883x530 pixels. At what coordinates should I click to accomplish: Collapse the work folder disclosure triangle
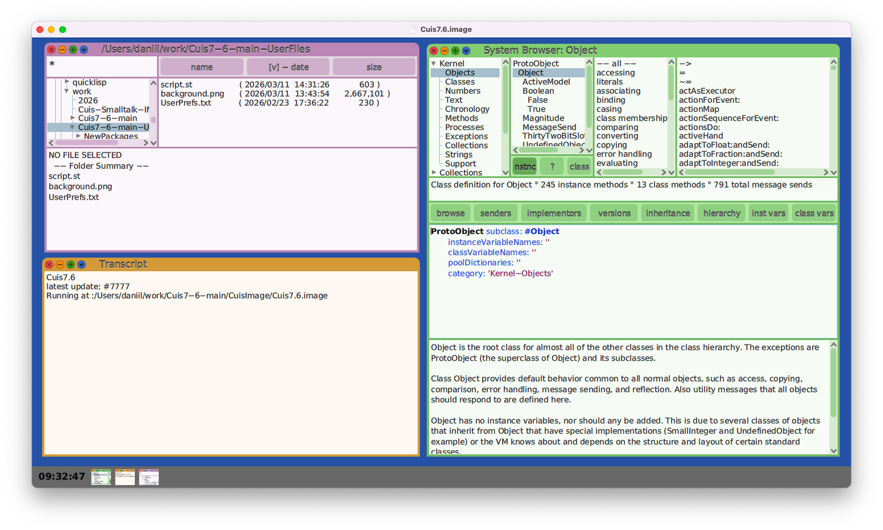click(67, 90)
